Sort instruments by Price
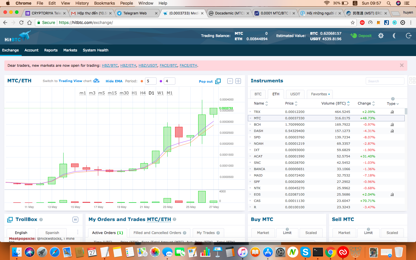 click(291, 103)
